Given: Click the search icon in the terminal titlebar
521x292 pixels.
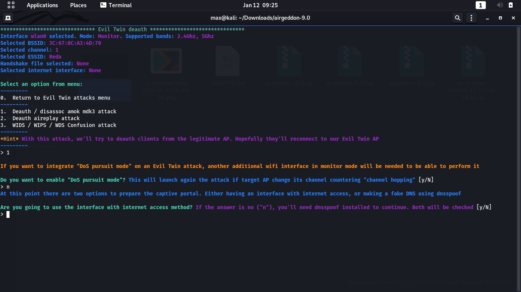Looking at the screenshot, I should pyautogui.click(x=457, y=17).
